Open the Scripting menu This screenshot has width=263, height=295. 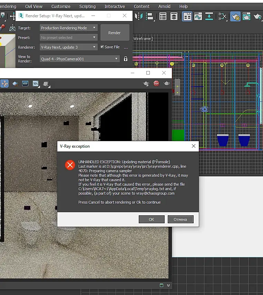pyautogui.click(x=87, y=6)
